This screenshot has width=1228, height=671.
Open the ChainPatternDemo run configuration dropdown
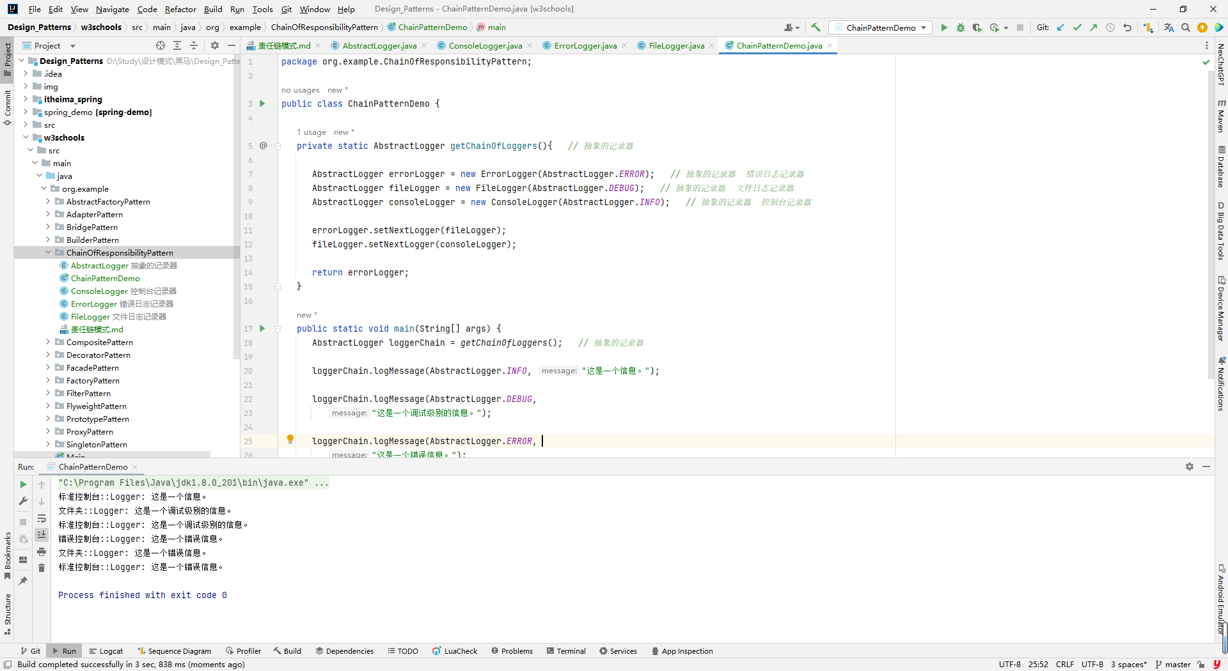tap(881, 27)
